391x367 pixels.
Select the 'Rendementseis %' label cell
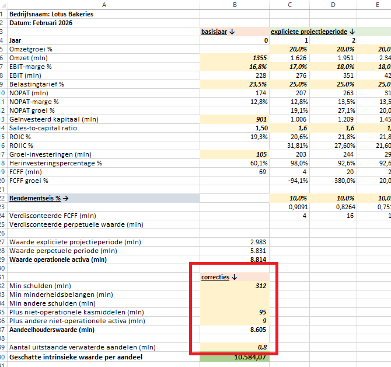[x=104, y=198]
